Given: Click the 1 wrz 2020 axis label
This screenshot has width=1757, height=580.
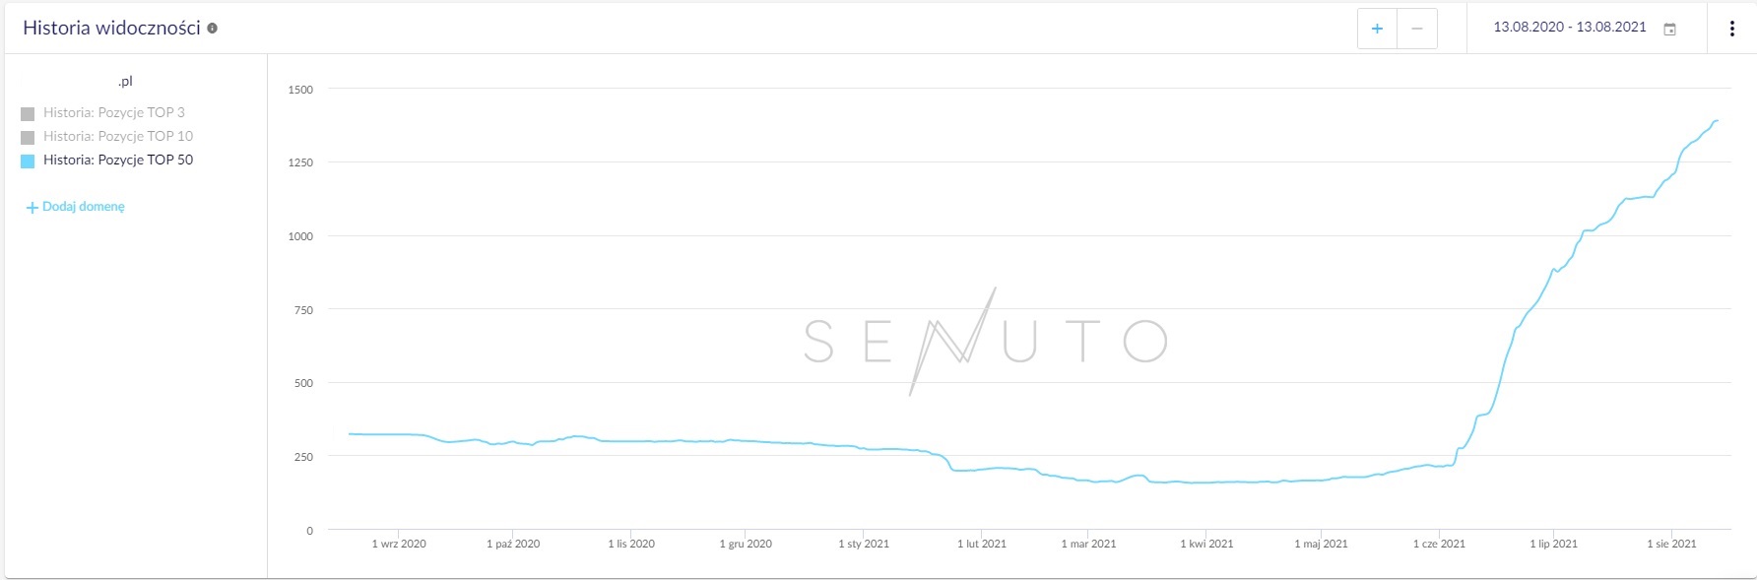Looking at the screenshot, I should click(x=399, y=544).
